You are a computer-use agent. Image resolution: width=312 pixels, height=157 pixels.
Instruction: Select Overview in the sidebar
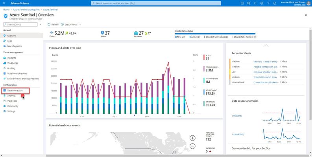pos(22,36)
